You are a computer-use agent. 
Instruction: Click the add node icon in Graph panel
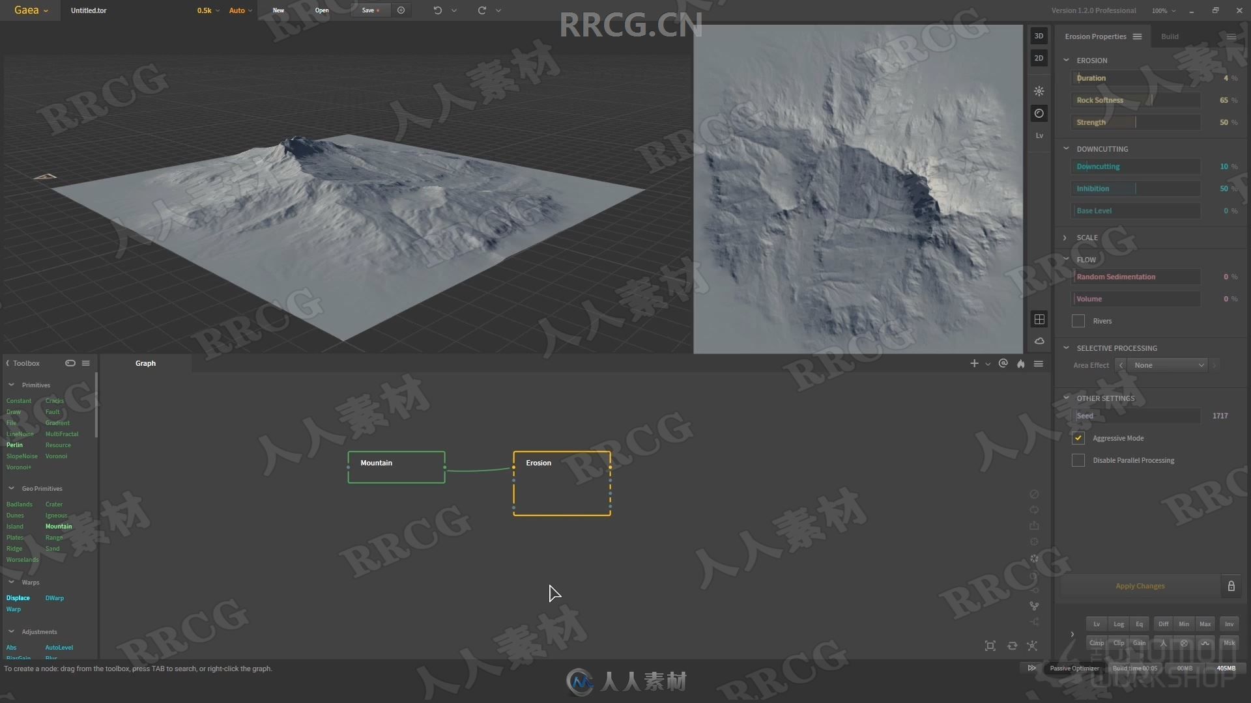(x=973, y=362)
